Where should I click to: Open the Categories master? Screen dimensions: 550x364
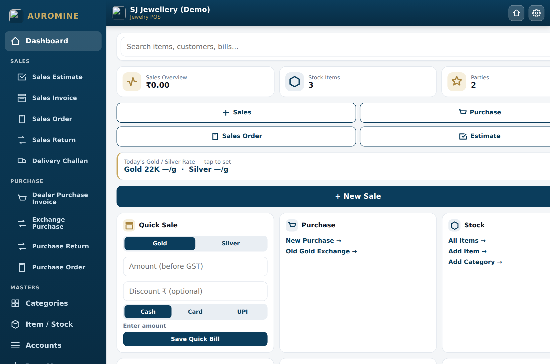point(53,303)
